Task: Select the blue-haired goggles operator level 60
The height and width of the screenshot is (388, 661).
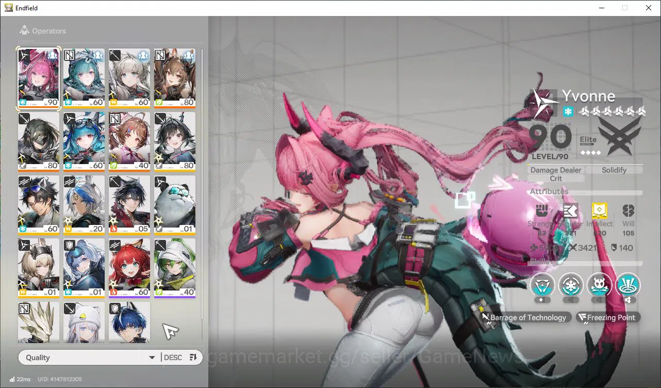Action: [x=84, y=141]
